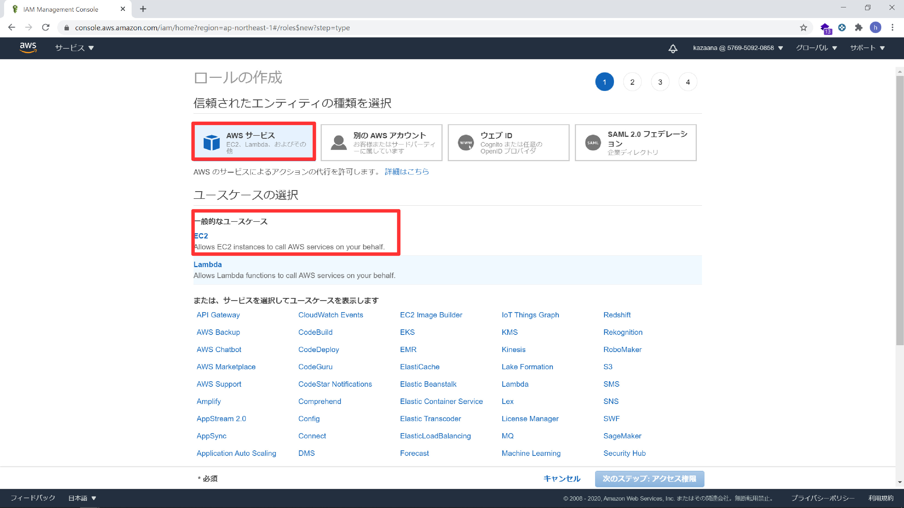
Task: Click the scrollbar down arrow
Action: (x=899, y=482)
